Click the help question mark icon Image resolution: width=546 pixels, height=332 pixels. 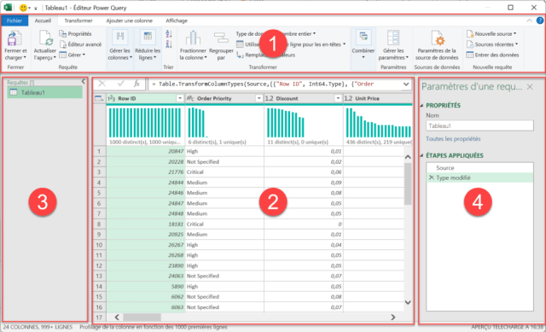540,20
